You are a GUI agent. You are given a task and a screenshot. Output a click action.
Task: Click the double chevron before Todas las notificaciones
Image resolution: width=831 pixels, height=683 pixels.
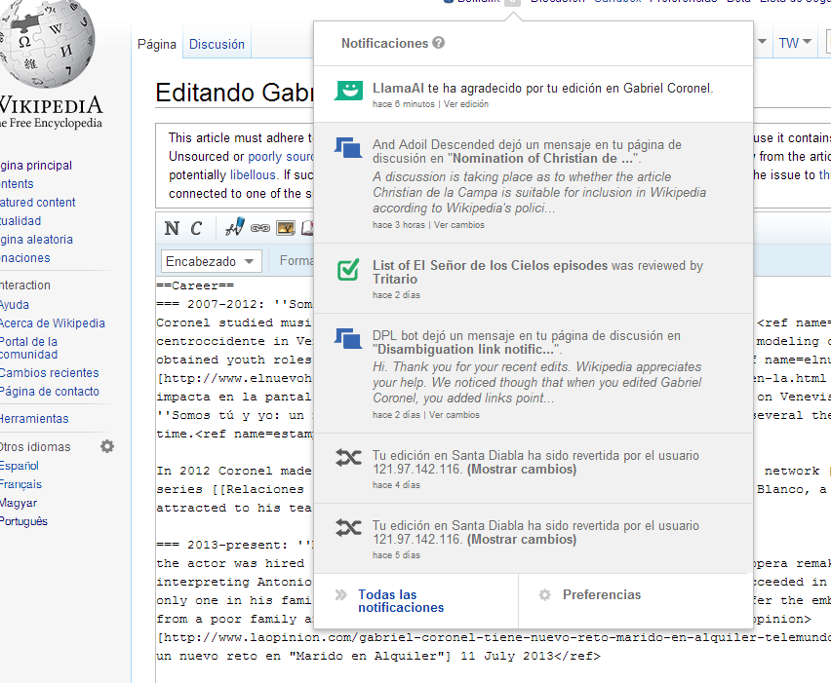point(340,595)
